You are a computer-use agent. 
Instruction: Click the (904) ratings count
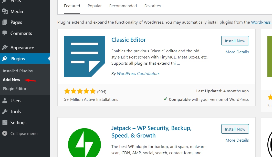tap(102, 92)
